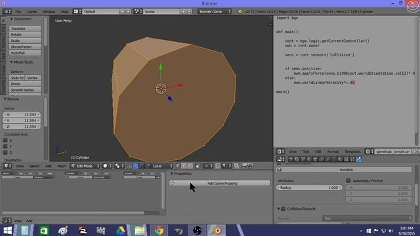Open the Constraints properties tab icon
Screen dimensions: 420x236
321,159
